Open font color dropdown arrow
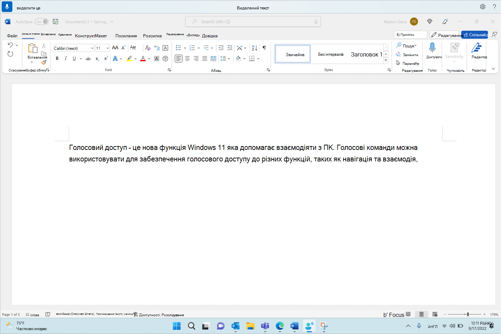Screen dimensions: 501x334 [149, 59]
